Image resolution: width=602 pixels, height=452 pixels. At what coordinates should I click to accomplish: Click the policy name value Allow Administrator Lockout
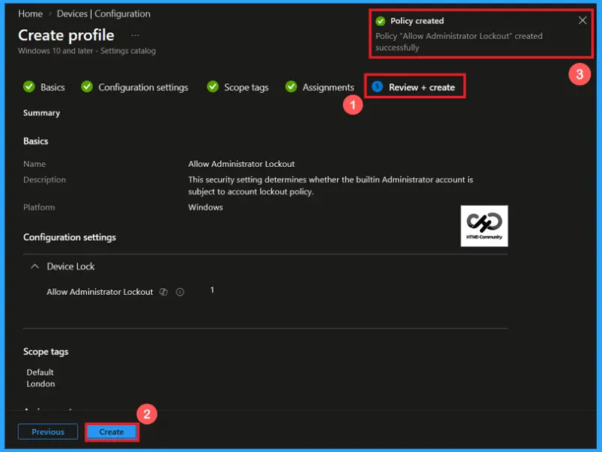click(242, 164)
